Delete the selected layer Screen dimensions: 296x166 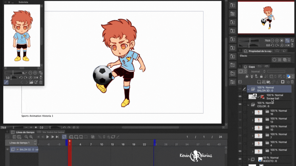(x=292, y=82)
